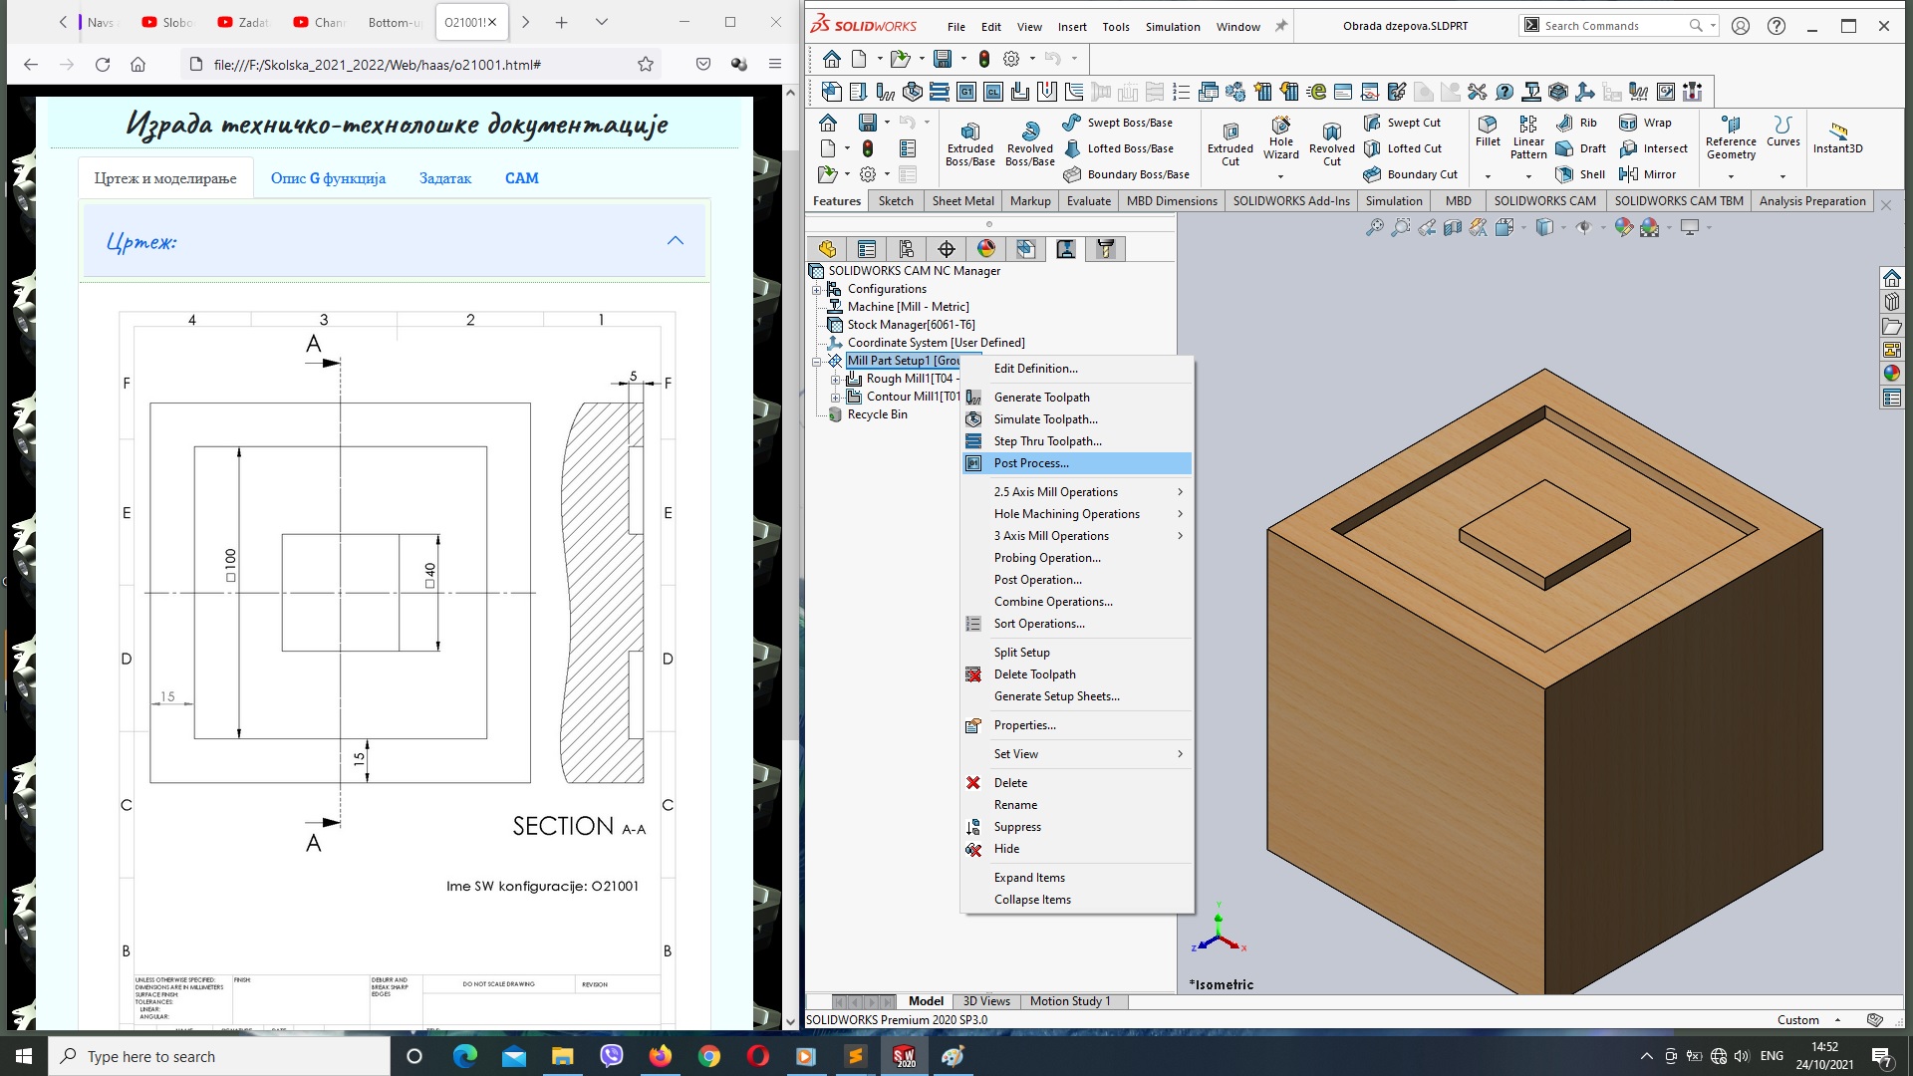The height and width of the screenshot is (1076, 1913).
Task: Toggle Hide/Show Items eye icon
Action: pyautogui.click(x=1583, y=227)
